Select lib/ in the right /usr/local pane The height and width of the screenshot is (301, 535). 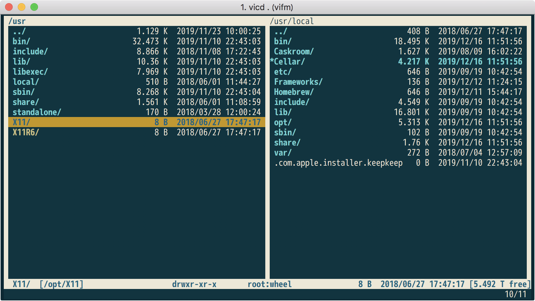click(x=398, y=112)
